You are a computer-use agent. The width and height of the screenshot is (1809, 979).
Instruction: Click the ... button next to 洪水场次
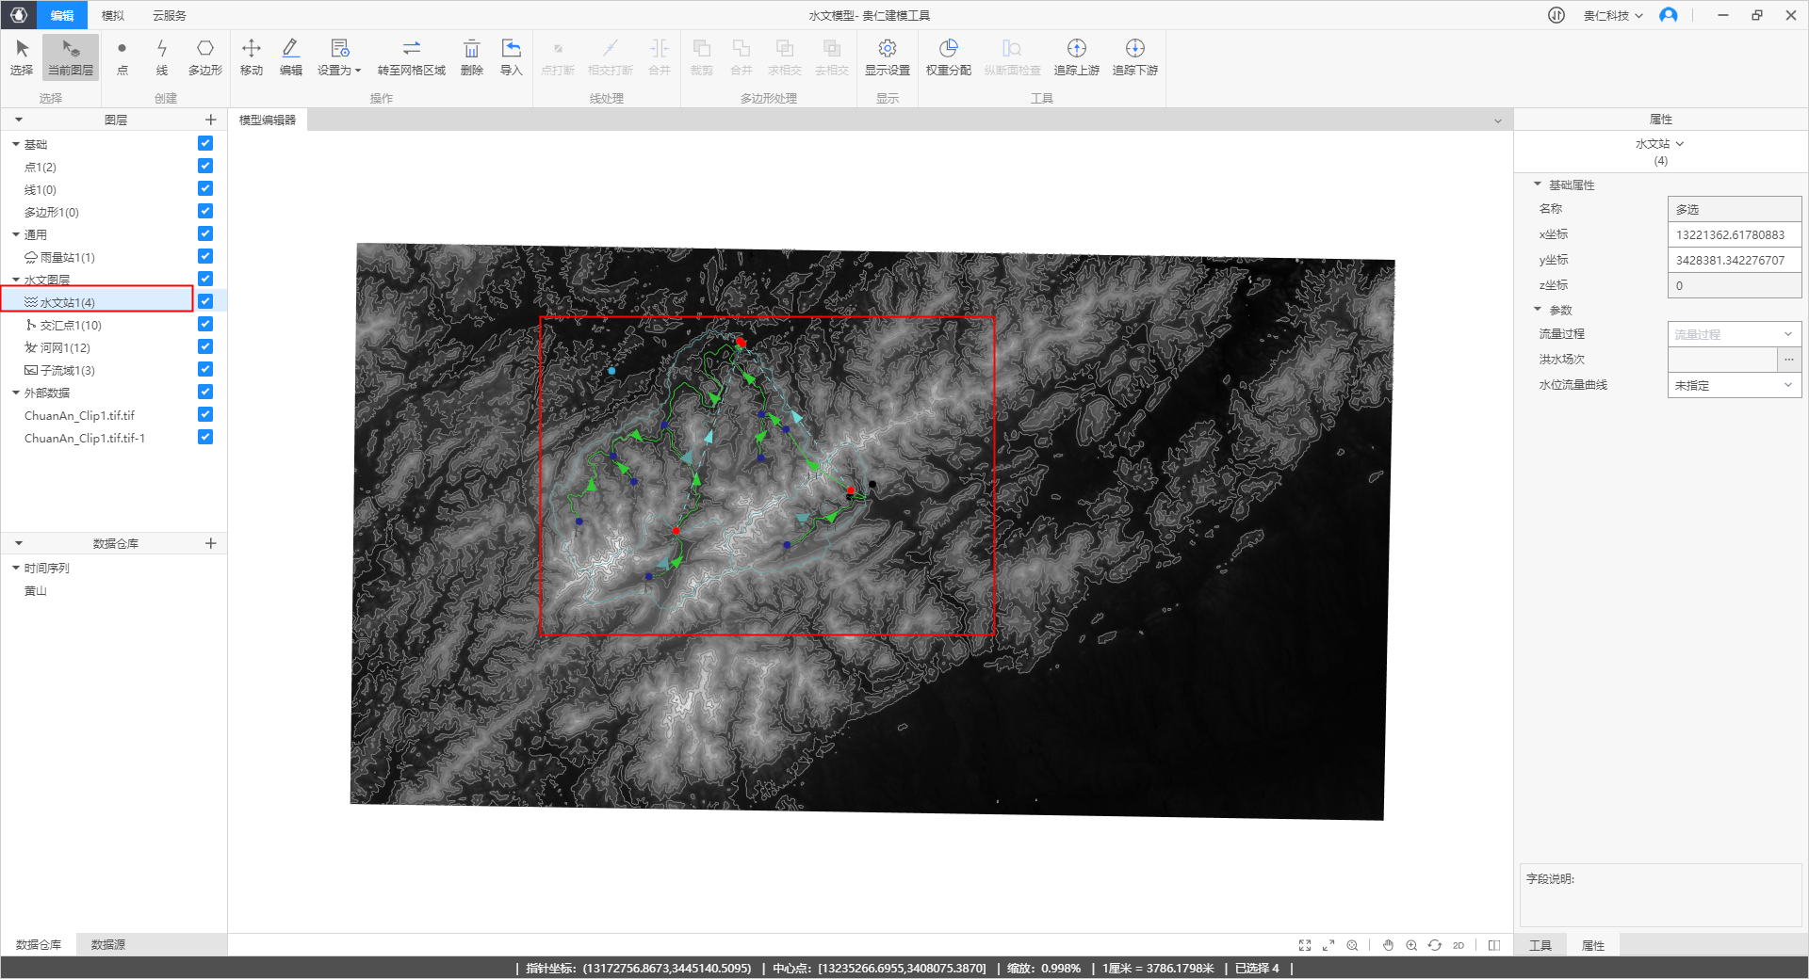[x=1790, y=359]
